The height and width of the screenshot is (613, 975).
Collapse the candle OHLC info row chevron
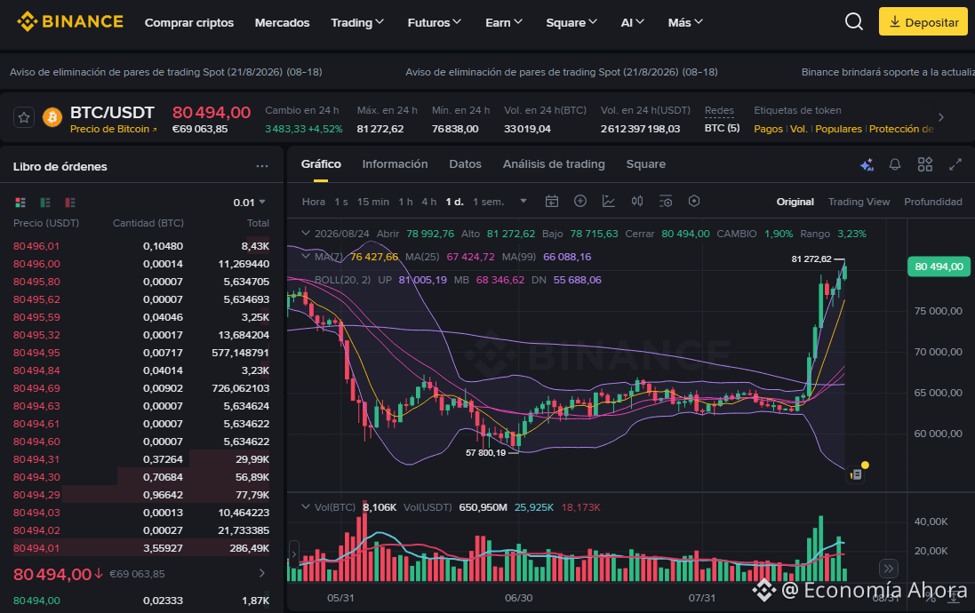[x=306, y=234]
